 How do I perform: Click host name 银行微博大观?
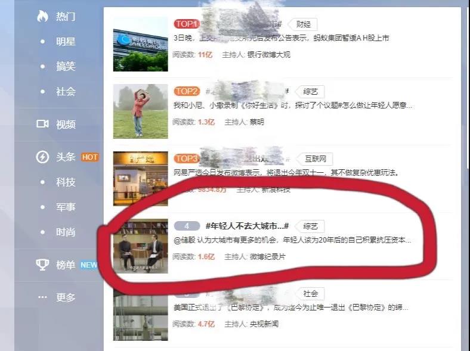(268, 54)
